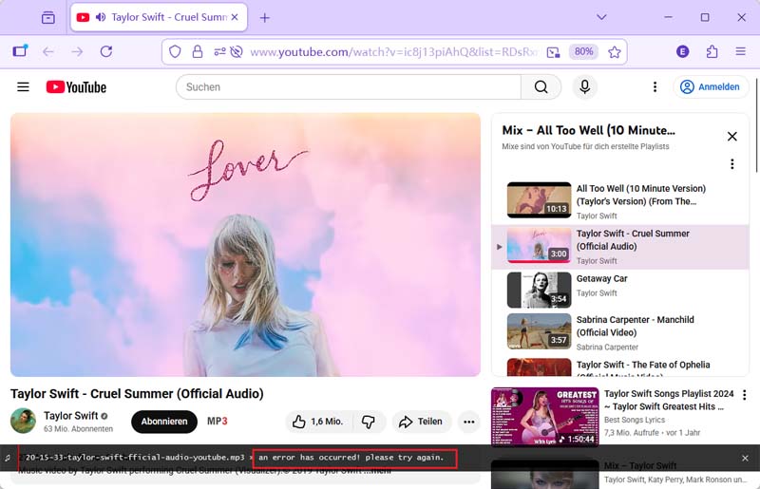Click the 63 Mio. Abonnenten text

(78, 429)
